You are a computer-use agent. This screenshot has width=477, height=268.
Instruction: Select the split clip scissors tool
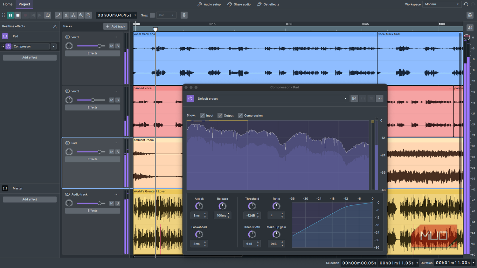tap(66, 15)
